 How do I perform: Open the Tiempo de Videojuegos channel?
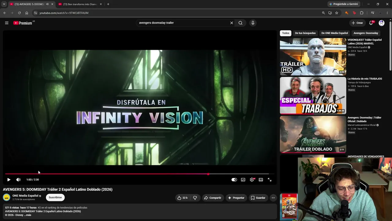pyautogui.click(x=359, y=83)
